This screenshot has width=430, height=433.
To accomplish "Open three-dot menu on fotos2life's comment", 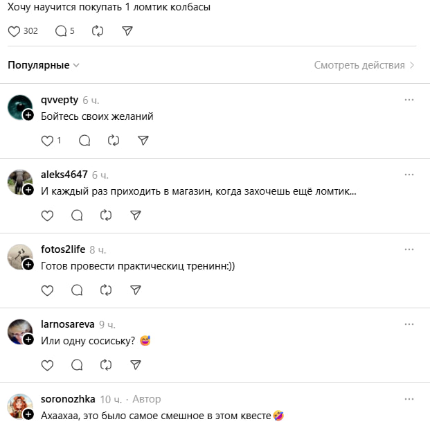I will tap(409, 249).
